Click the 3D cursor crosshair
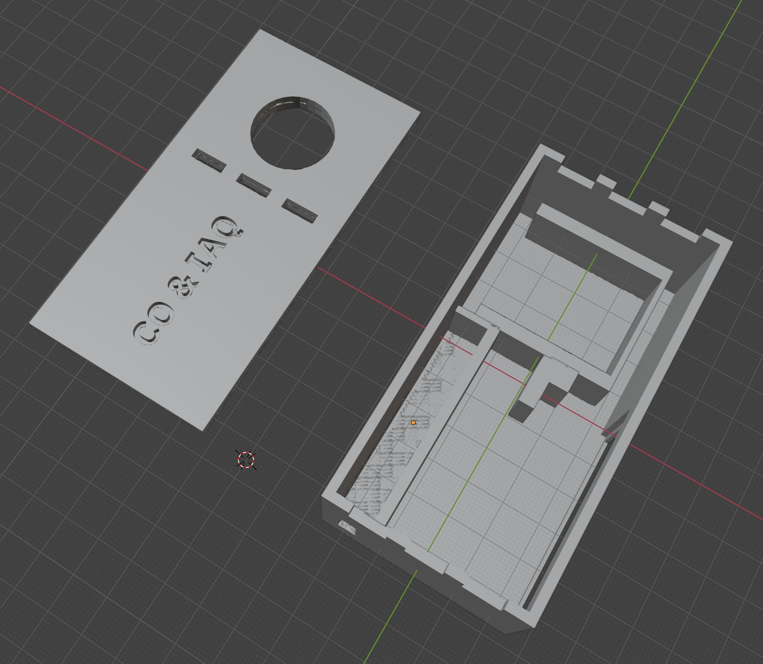This screenshot has height=664, width=763. [246, 460]
